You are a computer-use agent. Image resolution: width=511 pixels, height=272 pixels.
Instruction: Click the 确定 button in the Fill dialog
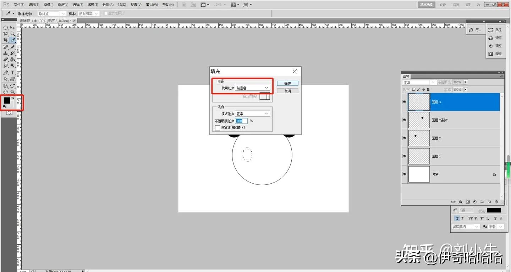click(x=287, y=83)
